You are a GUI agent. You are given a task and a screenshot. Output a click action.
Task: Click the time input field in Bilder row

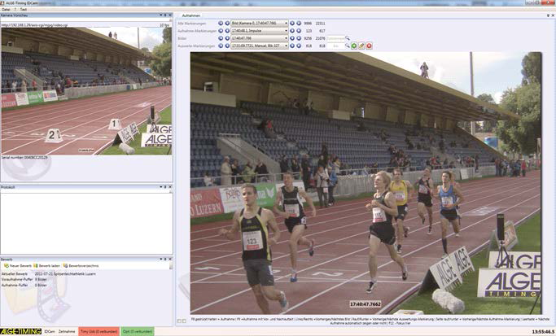(x=335, y=38)
